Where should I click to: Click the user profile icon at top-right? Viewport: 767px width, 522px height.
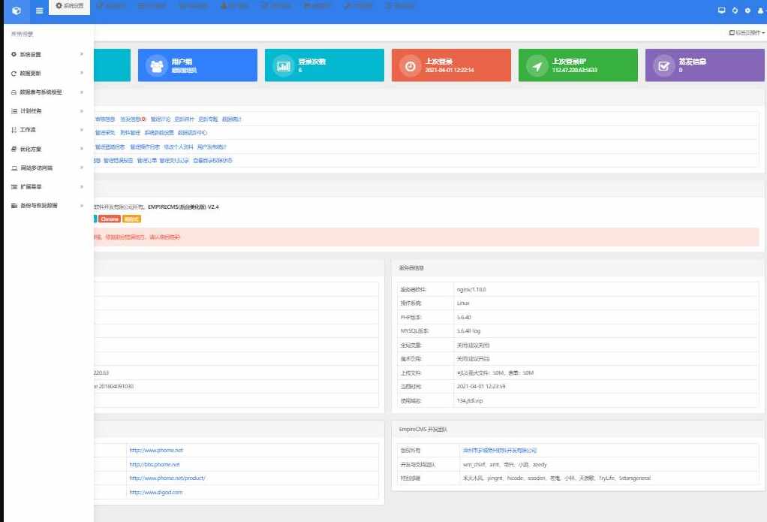click(760, 11)
